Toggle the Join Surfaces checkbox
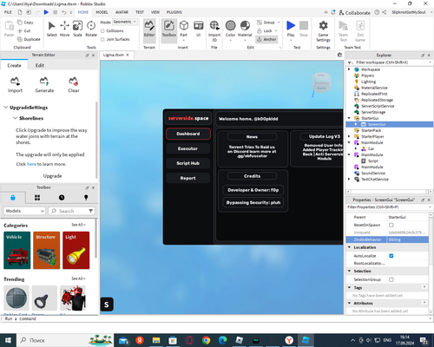The height and width of the screenshot is (347, 434). [102, 39]
